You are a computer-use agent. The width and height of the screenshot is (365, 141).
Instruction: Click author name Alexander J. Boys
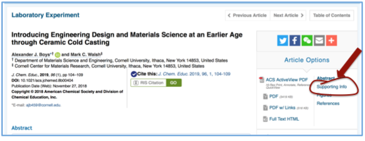30,54
